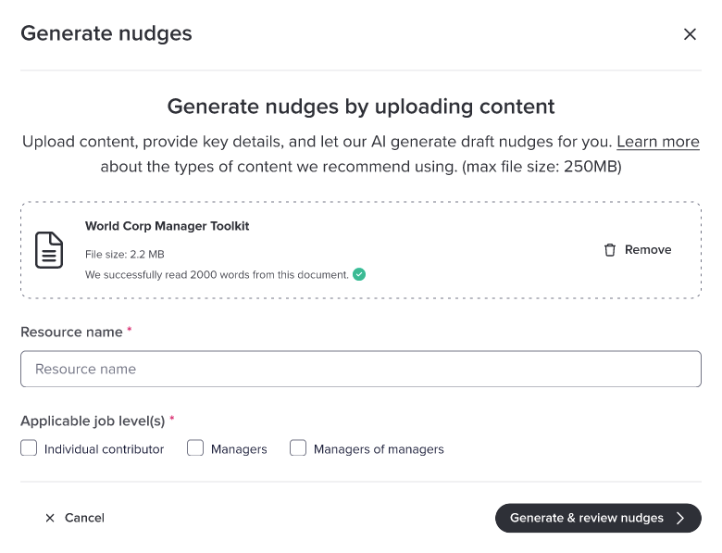The image size is (722, 553).
Task: Click the Individual contributor label text
Action: pos(104,449)
